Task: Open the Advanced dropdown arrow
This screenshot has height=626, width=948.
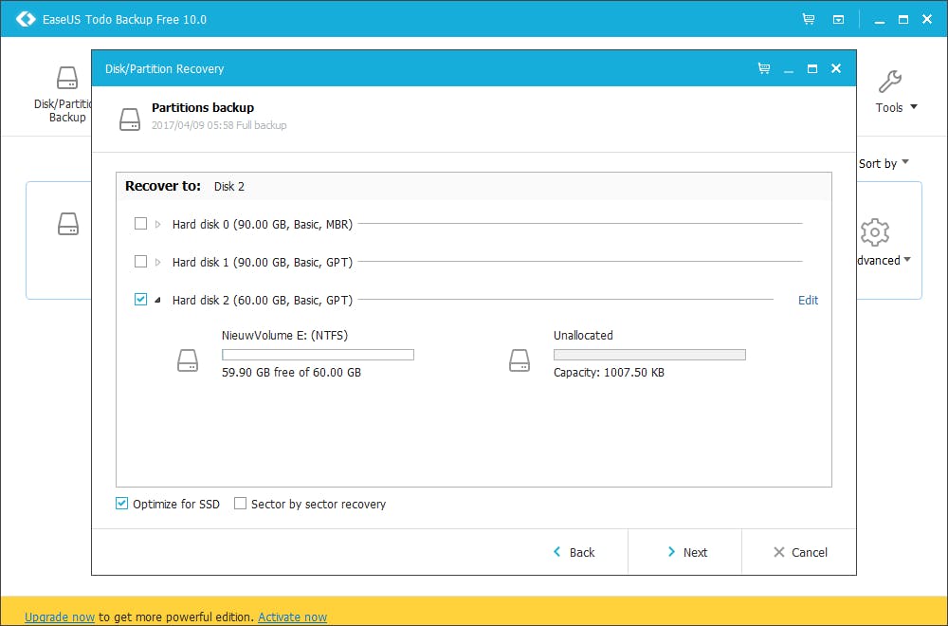Action: [x=907, y=260]
